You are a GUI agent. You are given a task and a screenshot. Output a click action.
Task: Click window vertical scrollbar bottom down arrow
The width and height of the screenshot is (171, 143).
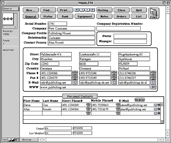click(x=168, y=136)
